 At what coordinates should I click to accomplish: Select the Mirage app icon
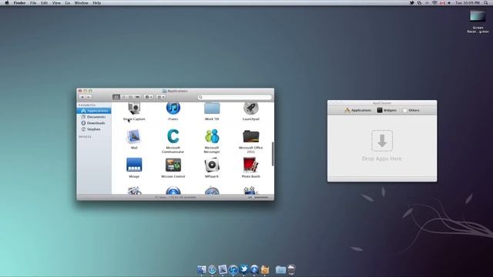(134, 165)
